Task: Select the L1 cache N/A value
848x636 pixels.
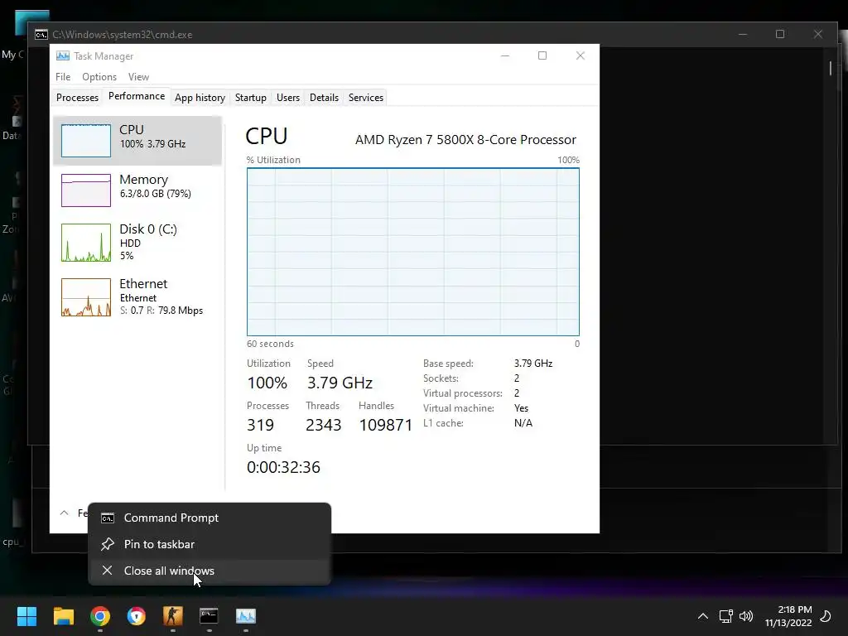Action: point(523,423)
